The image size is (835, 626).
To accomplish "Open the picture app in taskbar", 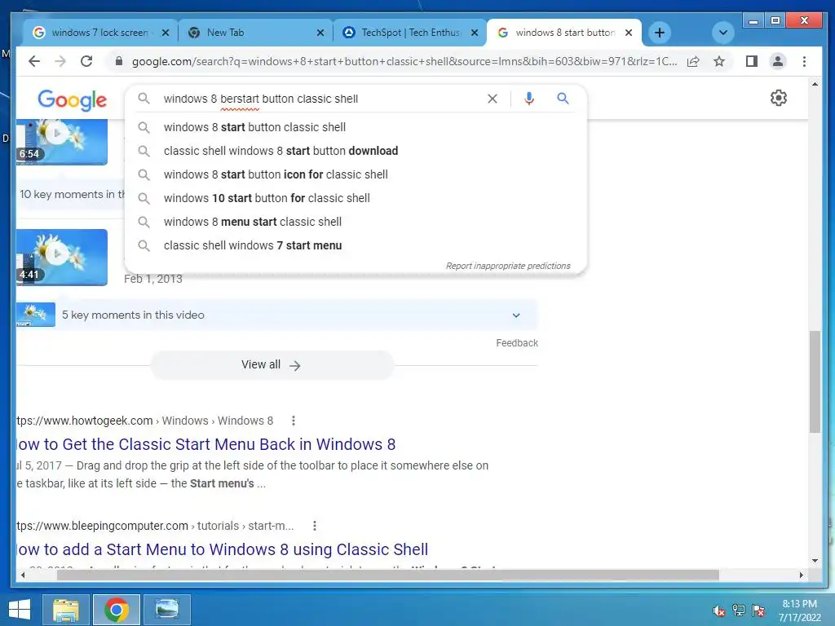I will (x=167, y=610).
